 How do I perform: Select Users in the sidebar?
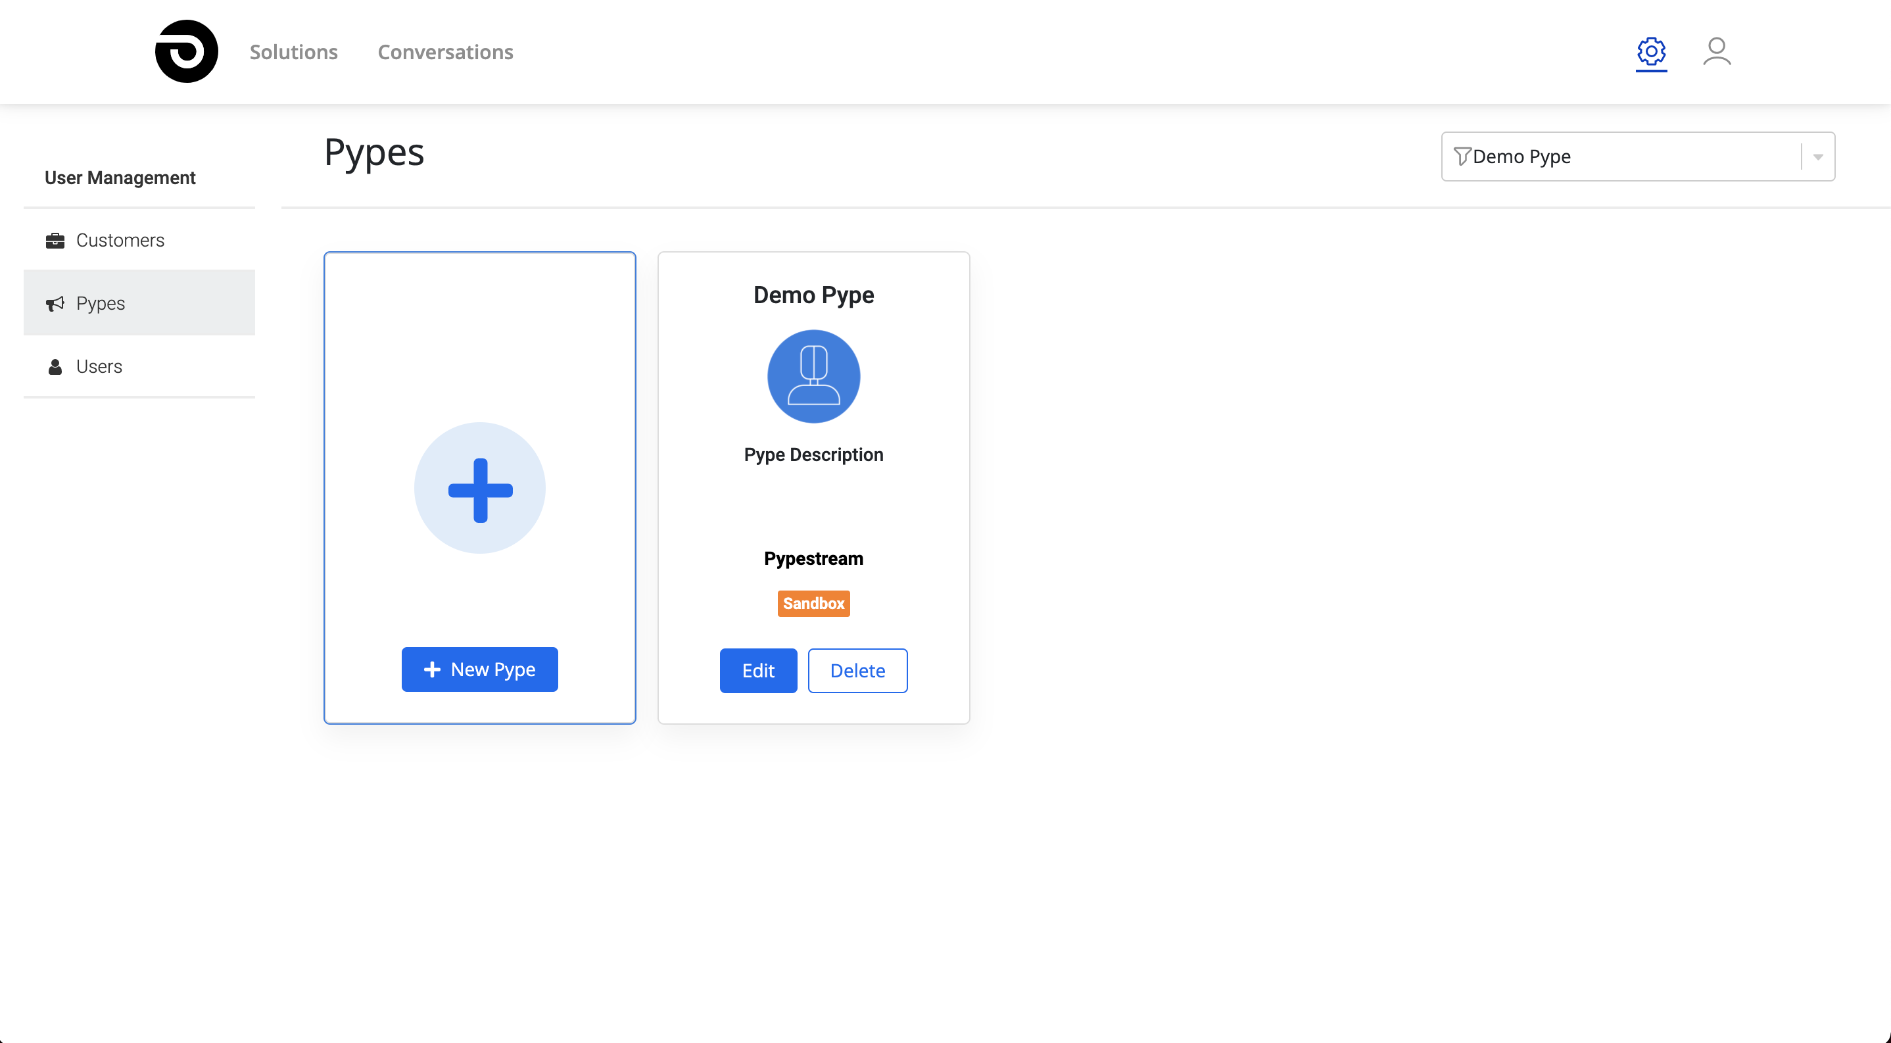coord(139,367)
